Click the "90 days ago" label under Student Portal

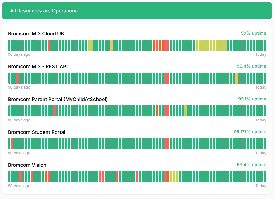pyautogui.click(x=19, y=153)
